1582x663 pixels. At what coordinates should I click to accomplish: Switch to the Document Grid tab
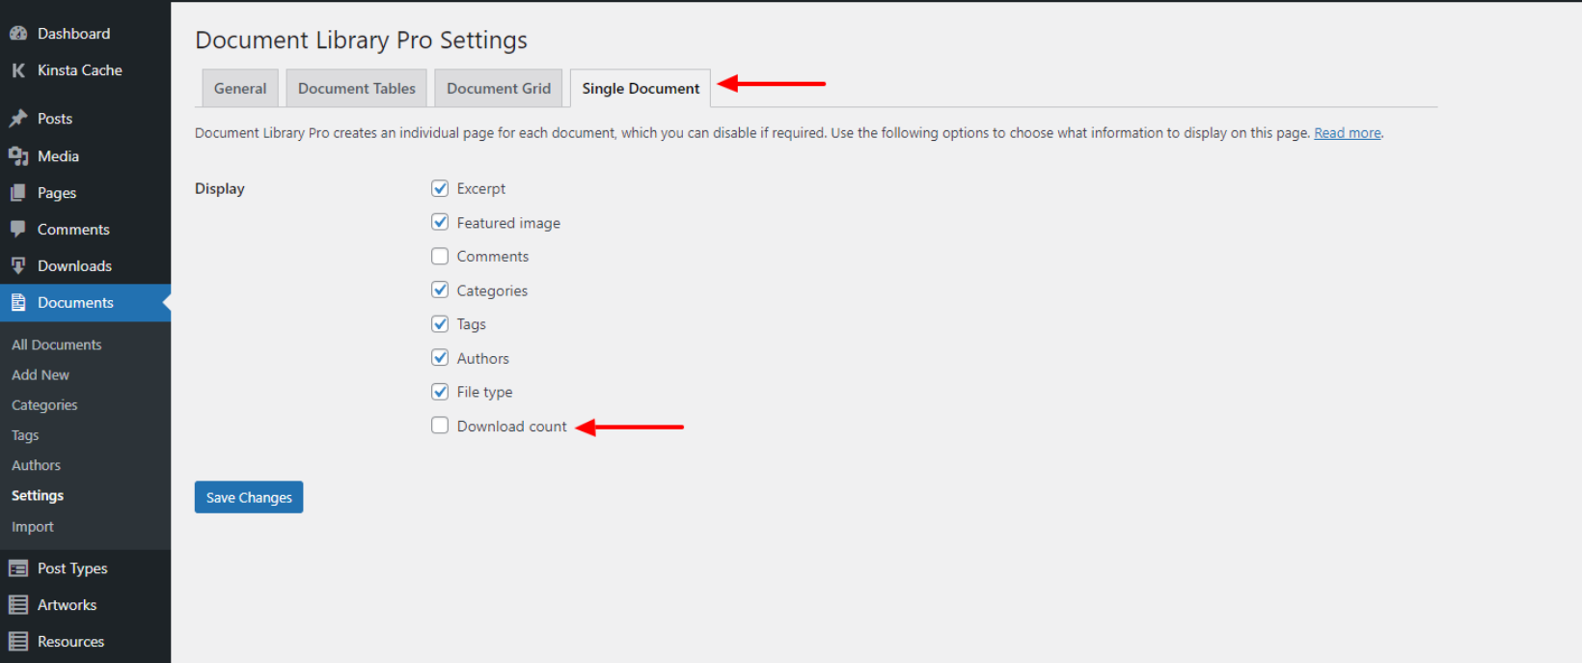click(498, 88)
